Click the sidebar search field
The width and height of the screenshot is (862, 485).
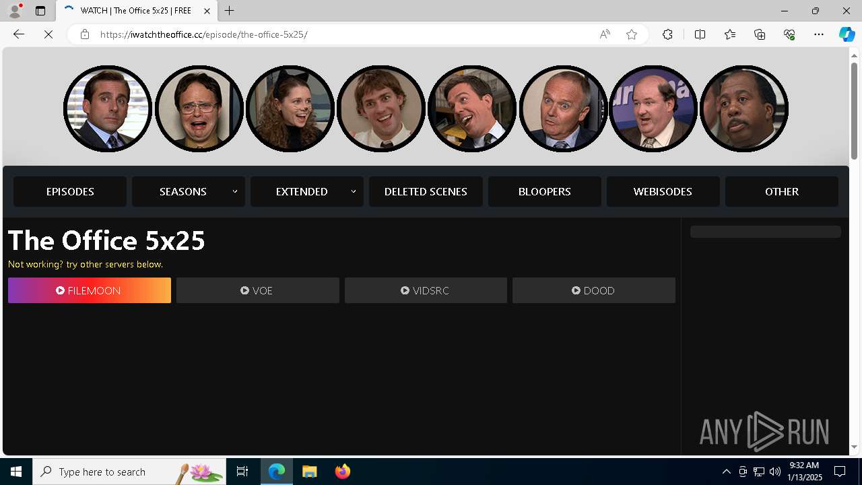766,232
